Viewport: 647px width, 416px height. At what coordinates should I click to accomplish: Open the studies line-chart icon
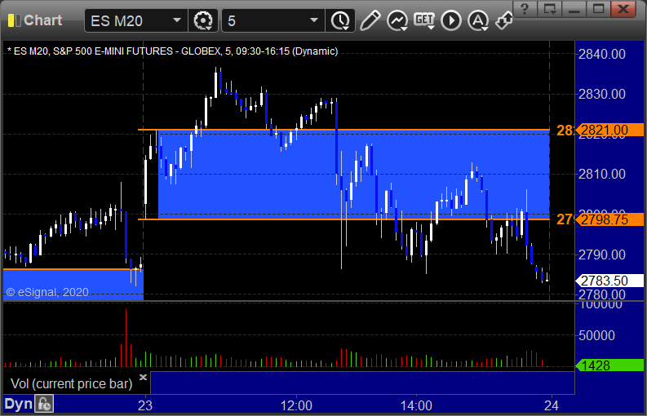[x=397, y=20]
